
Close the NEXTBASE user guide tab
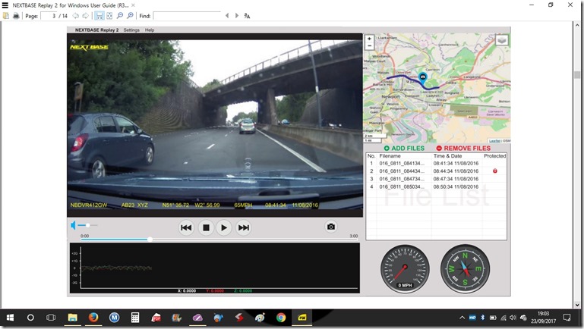133,5
